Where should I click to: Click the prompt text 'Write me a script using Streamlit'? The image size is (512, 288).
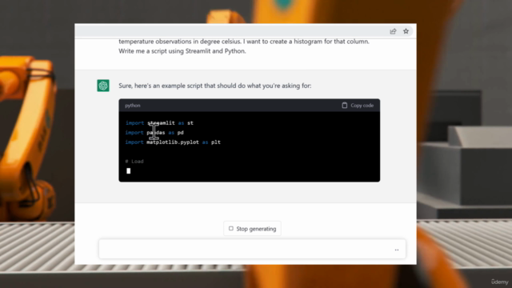tap(165, 51)
